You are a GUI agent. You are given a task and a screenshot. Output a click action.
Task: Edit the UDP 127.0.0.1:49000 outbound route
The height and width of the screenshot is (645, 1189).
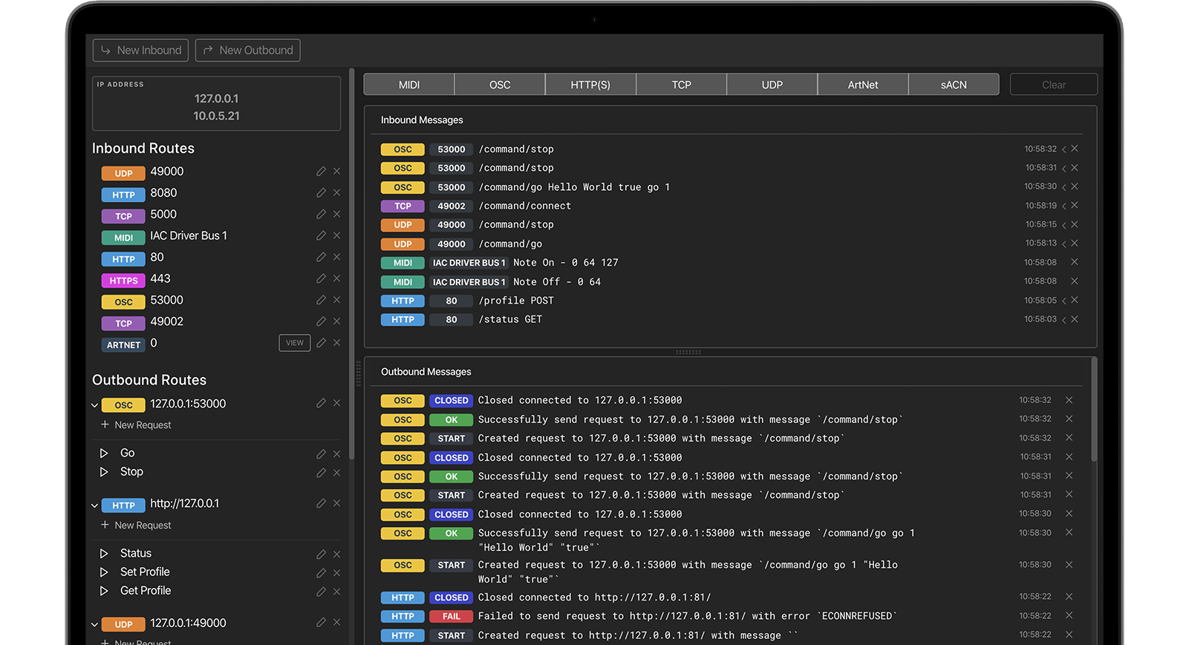coord(321,623)
